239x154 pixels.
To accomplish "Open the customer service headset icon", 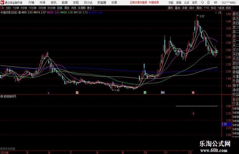I will 202,3.
